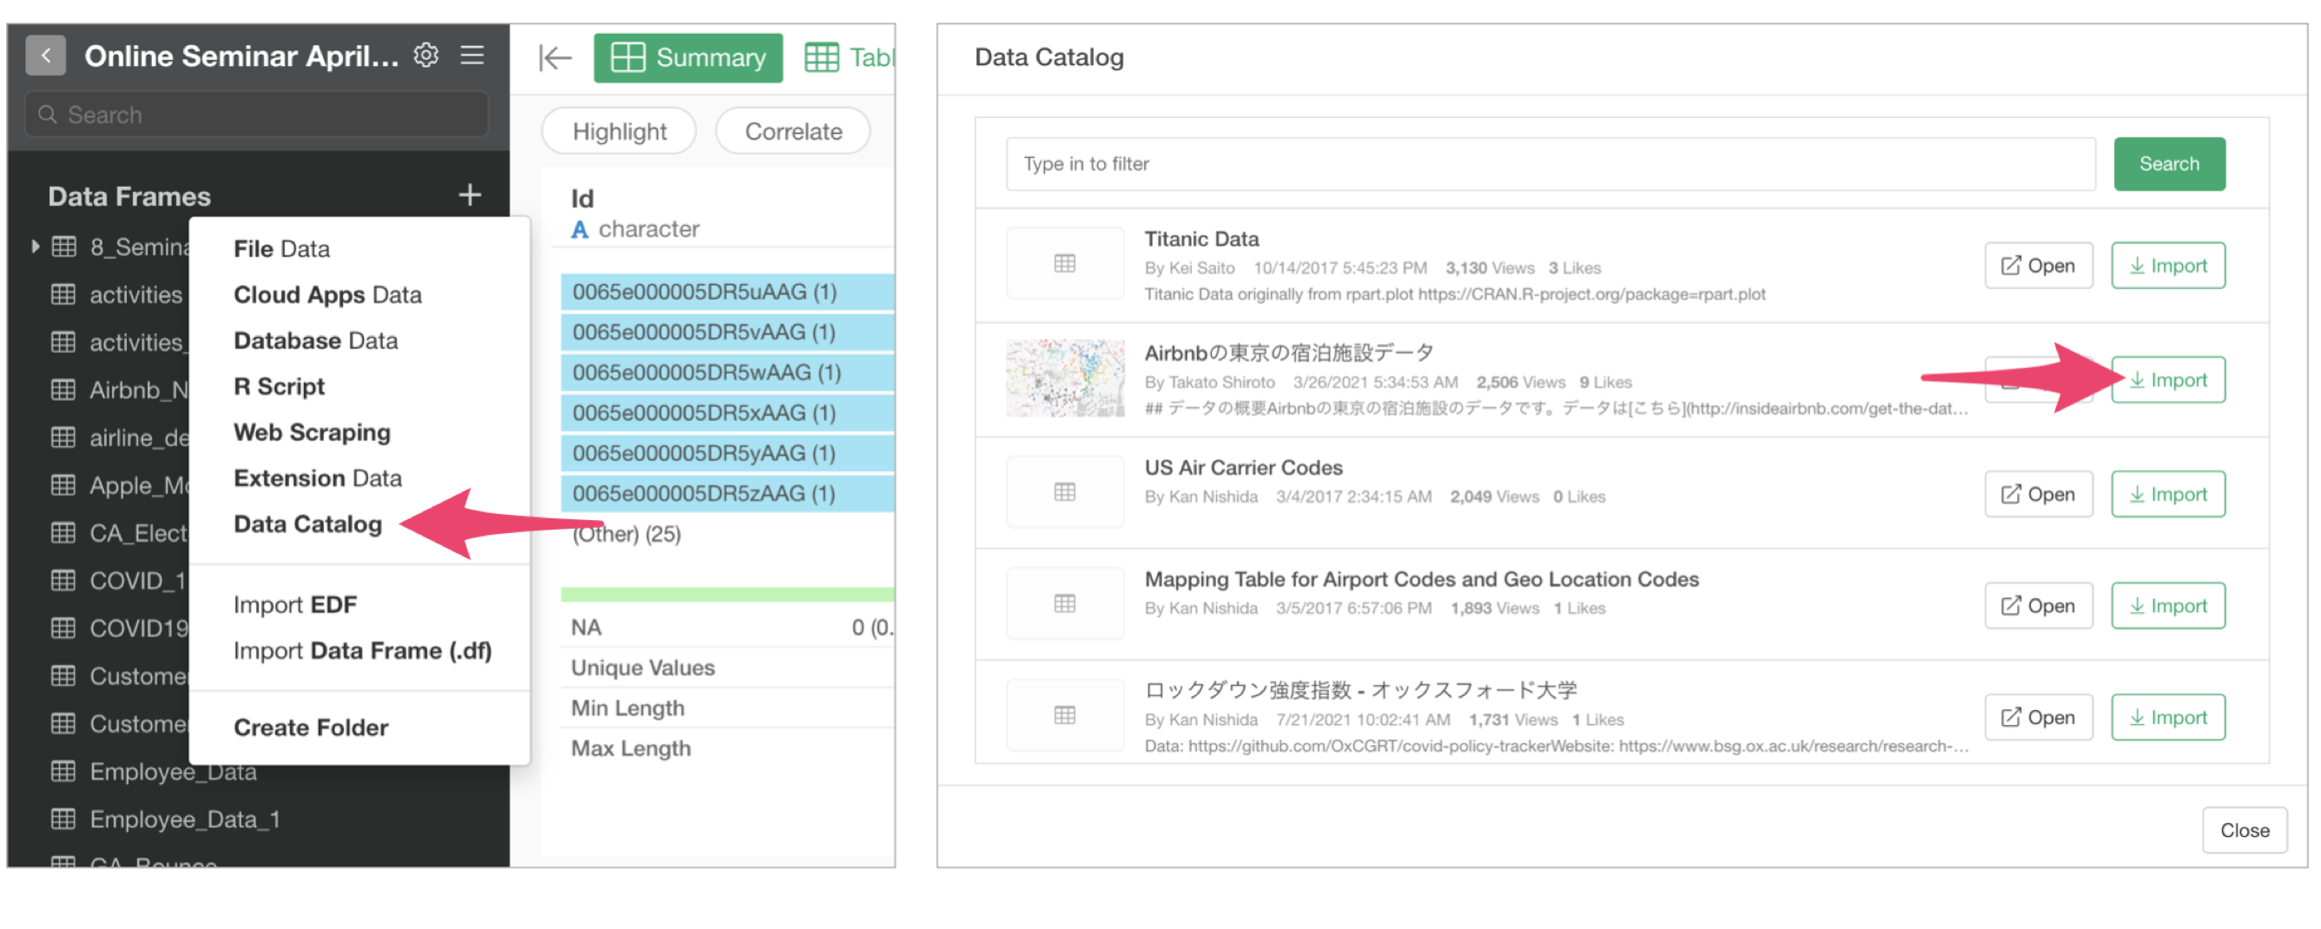Click the table placeholder icon for Titanic Data
The height and width of the screenshot is (929, 2321).
tap(1064, 264)
